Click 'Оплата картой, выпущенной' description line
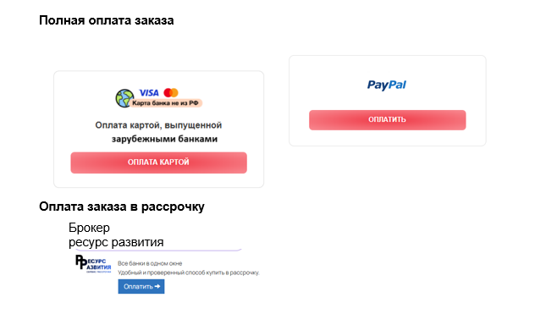 tap(158, 125)
